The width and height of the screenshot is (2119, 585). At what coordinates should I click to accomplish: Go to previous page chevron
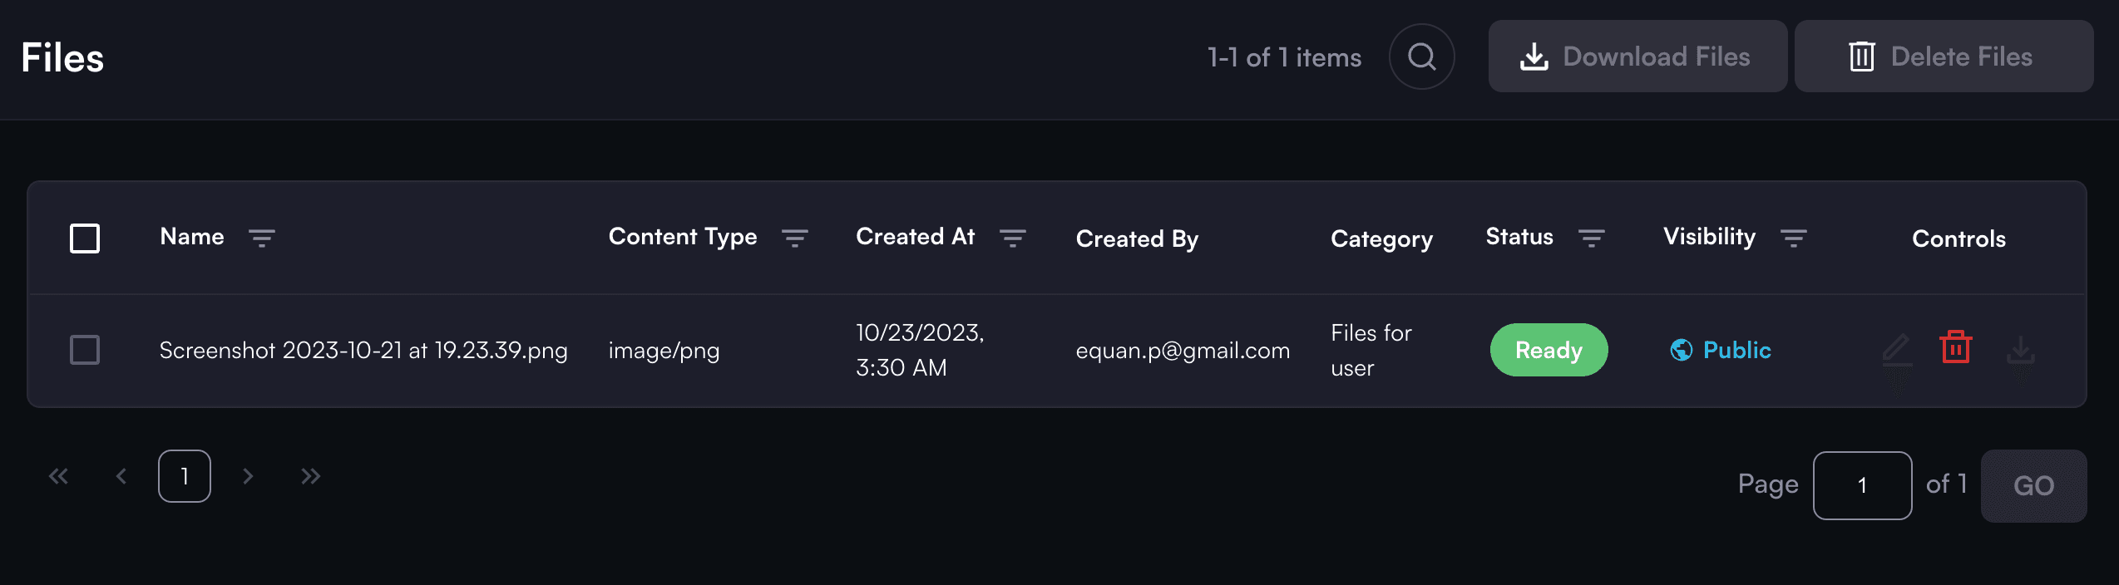tap(121, 476)
